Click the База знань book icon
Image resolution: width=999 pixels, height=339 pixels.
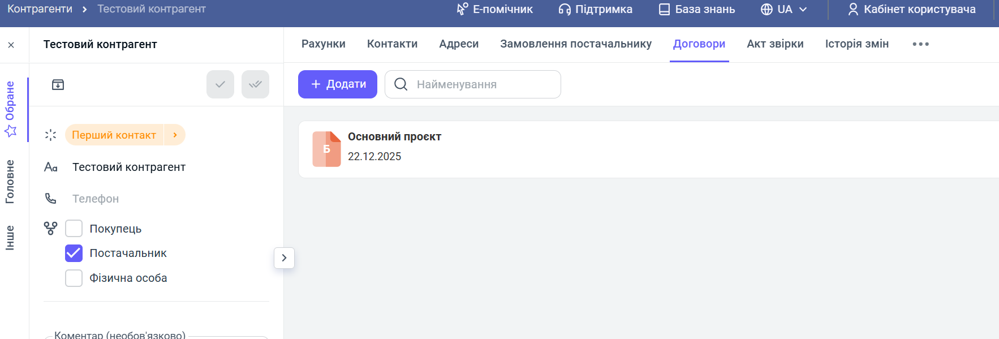click(664, 9)
